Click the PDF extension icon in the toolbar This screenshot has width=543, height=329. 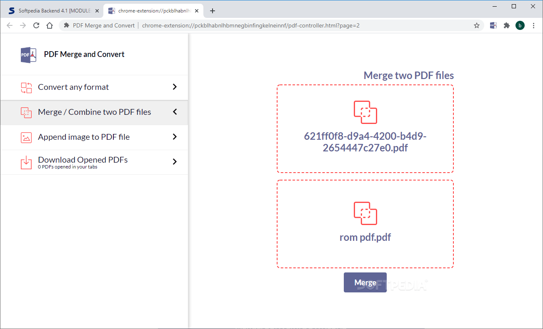click(x=493, y=25)
